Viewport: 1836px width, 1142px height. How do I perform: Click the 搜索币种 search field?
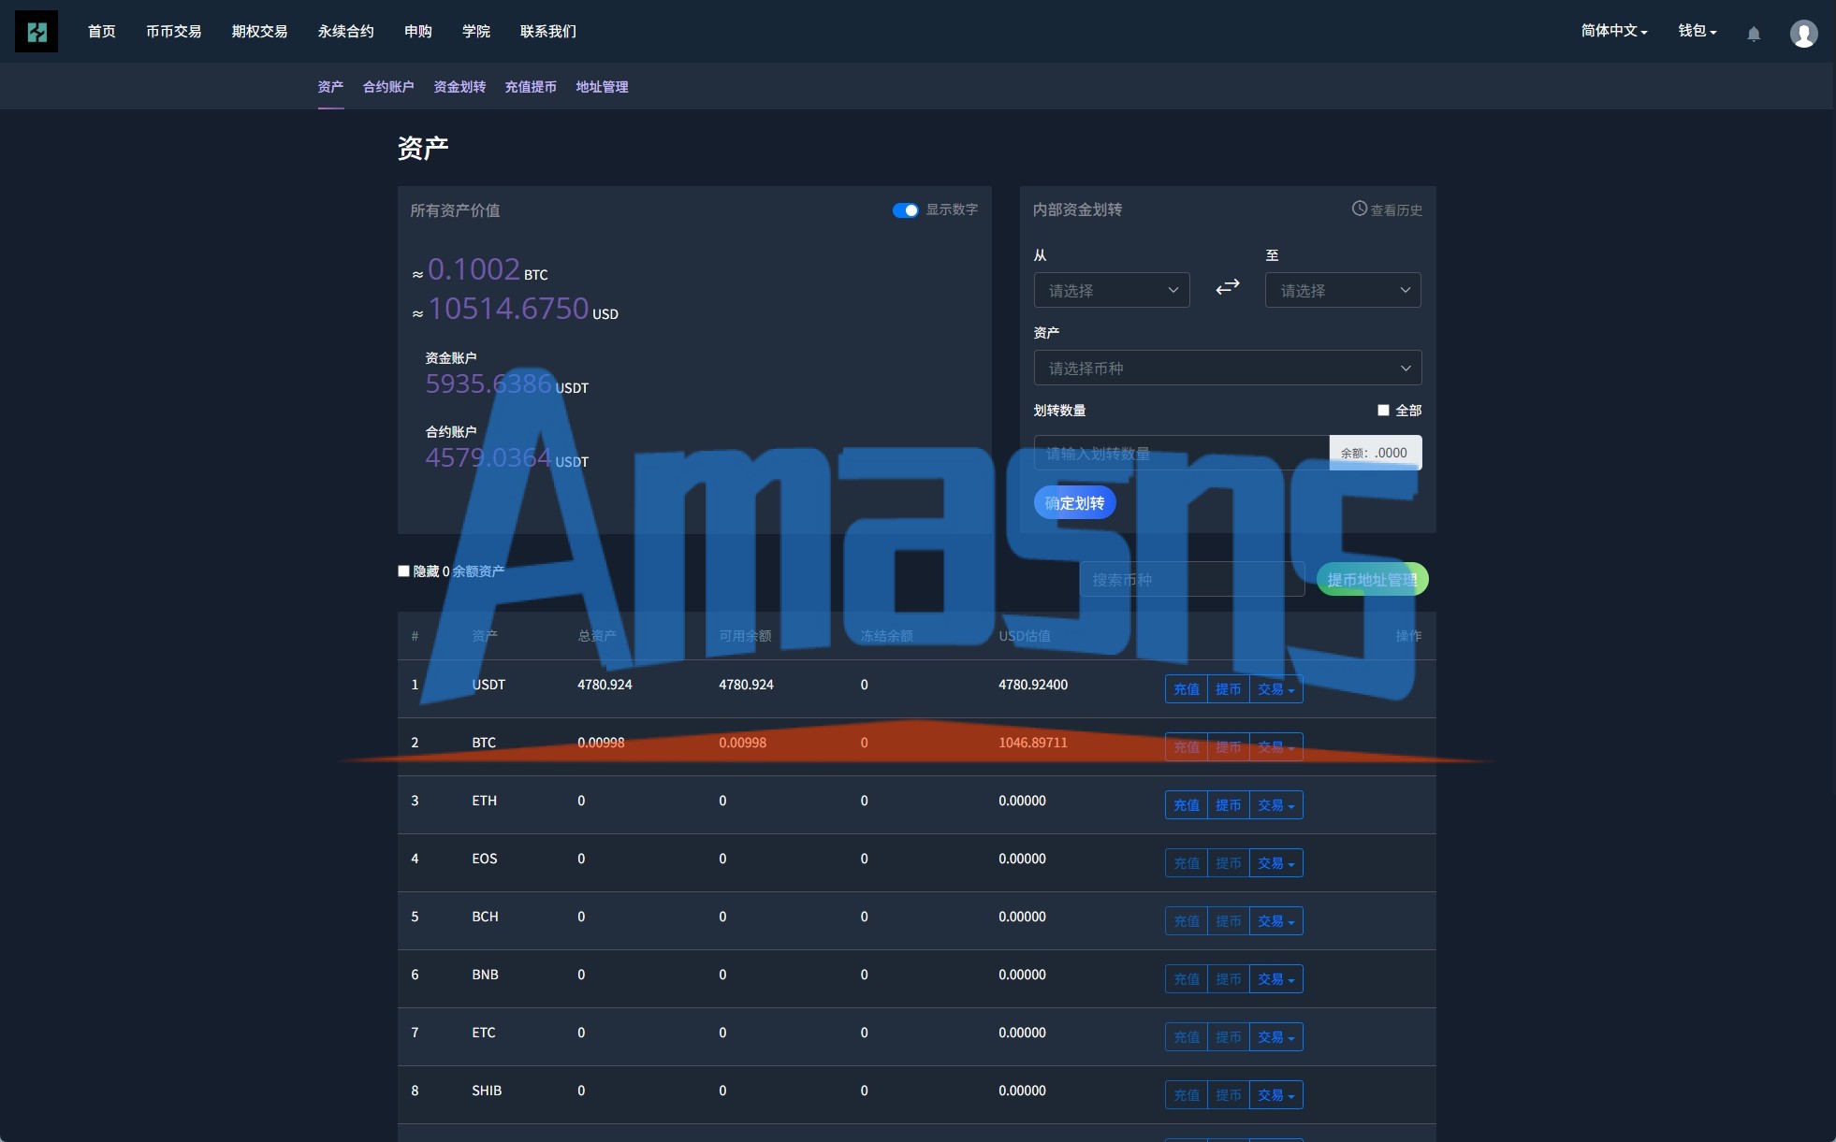point(1191,580)
